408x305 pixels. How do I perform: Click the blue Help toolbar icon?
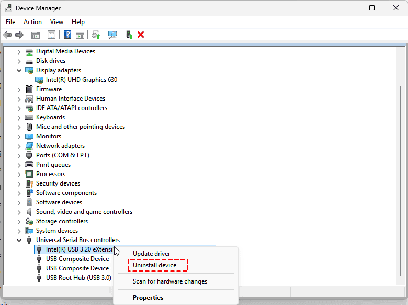pyautogui.click(x=67, y=35)
